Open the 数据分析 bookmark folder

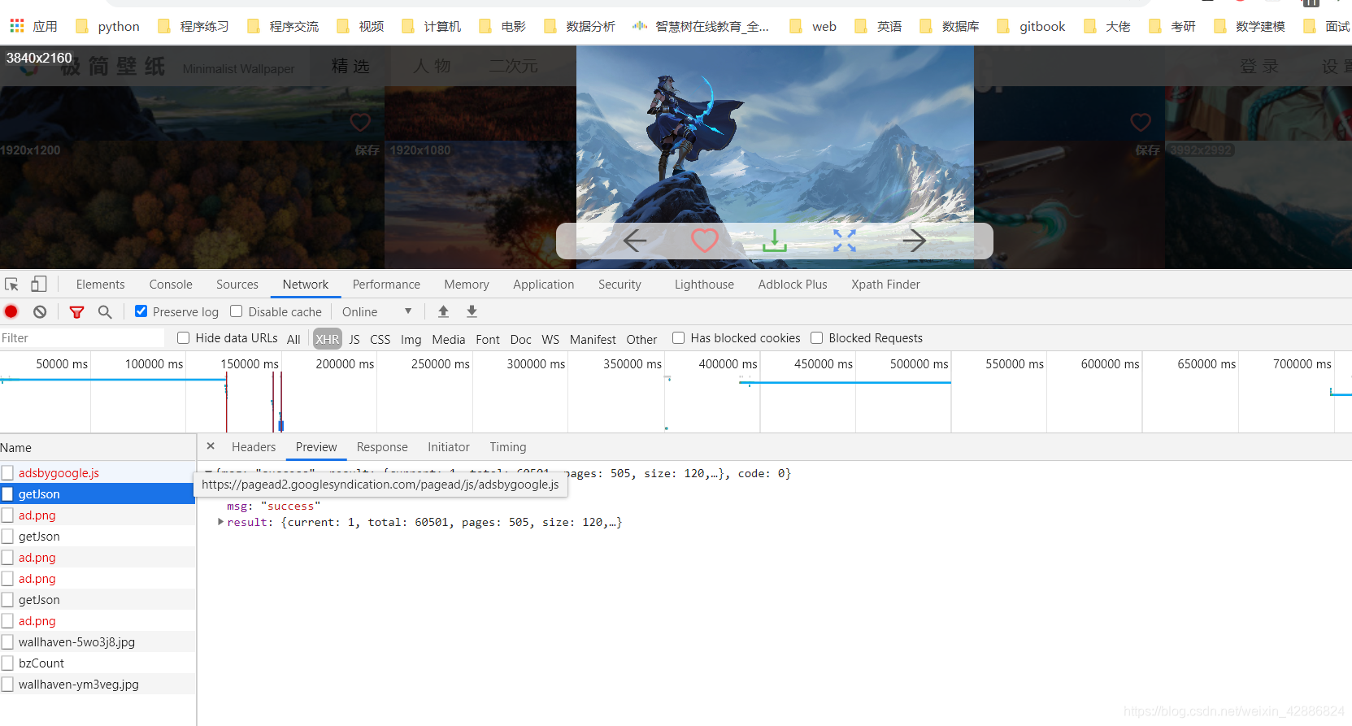[580, 26]
